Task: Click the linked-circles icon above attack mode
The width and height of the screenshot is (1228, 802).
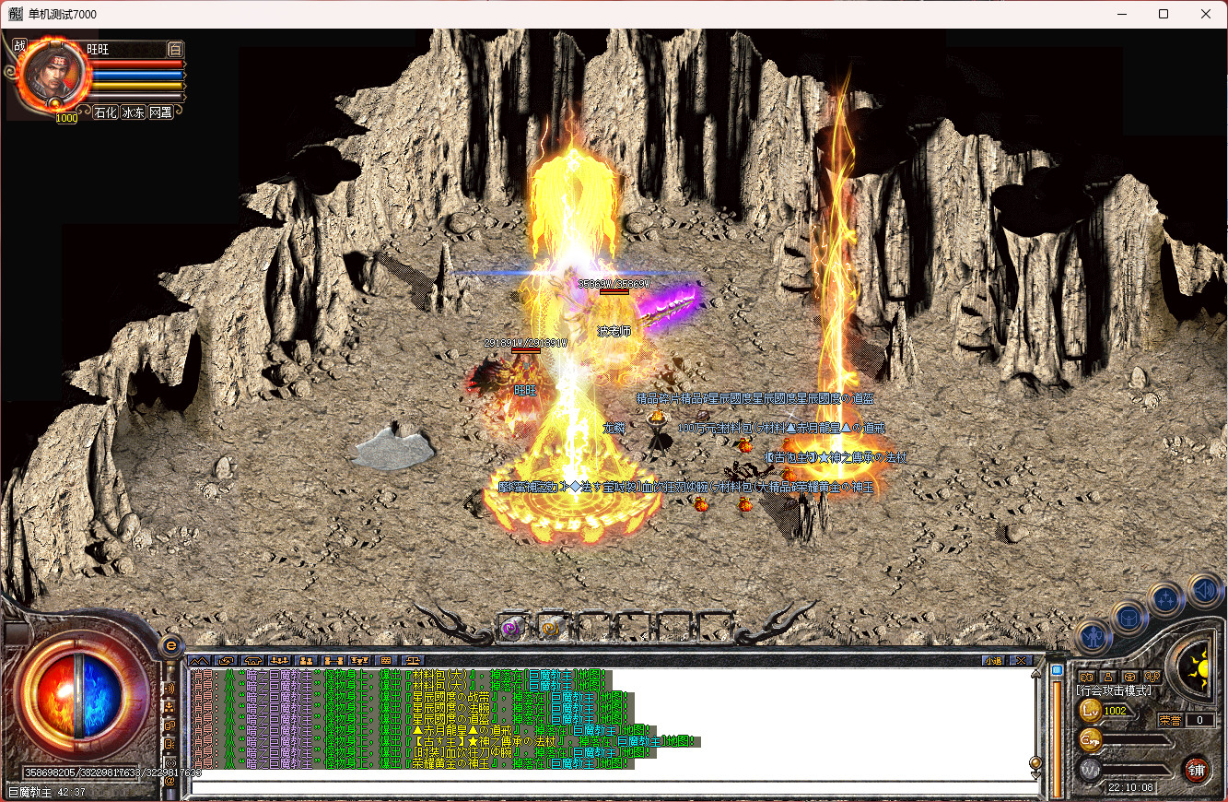Action: (x=1152, y=678)
